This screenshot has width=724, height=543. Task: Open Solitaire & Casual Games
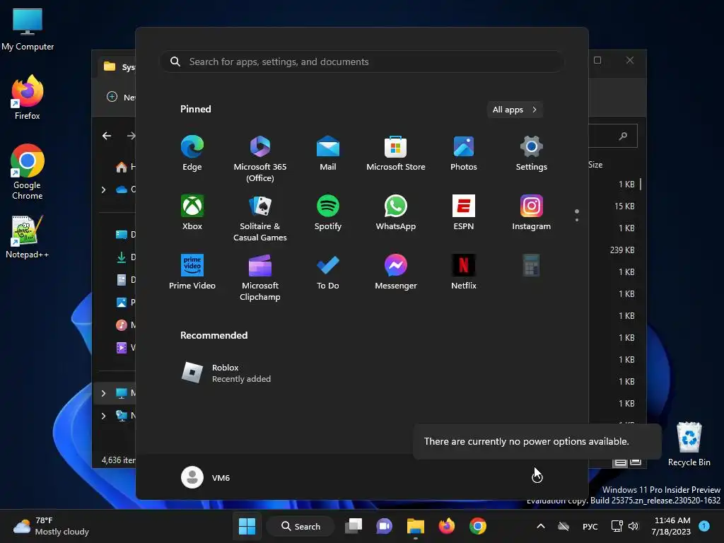click(260, 218)
